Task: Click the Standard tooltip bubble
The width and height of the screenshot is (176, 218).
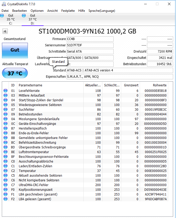Action: tap(58, 62)
